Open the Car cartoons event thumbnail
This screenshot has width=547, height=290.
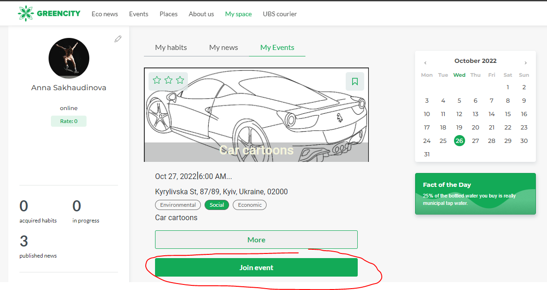pyautogui.click(x=256, y=115)
